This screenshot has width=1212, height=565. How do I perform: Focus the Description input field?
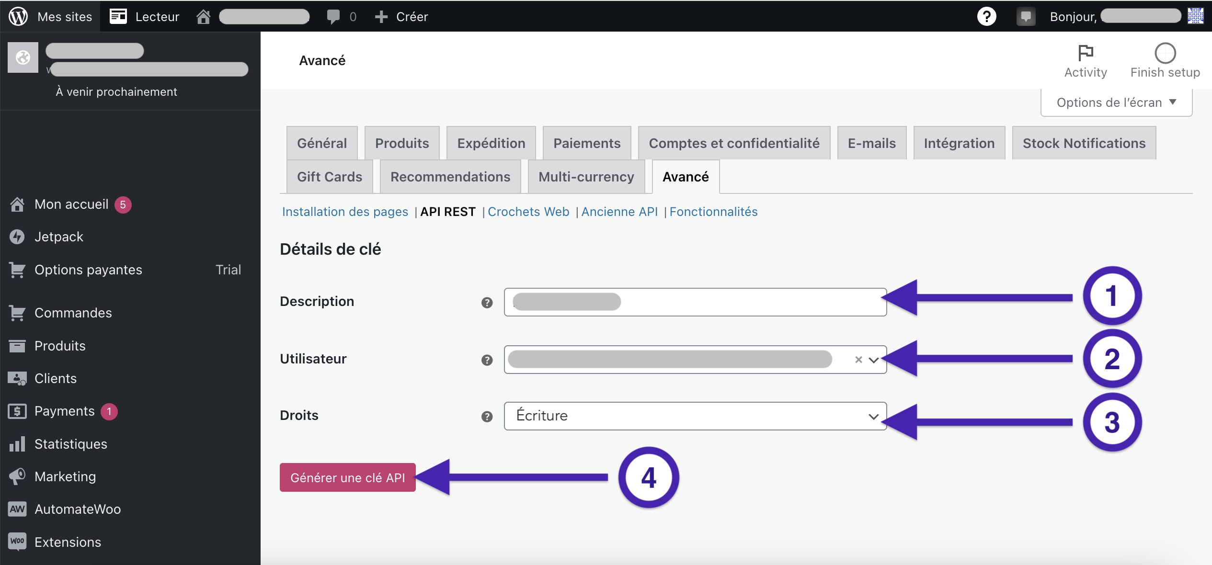point(695,302)
